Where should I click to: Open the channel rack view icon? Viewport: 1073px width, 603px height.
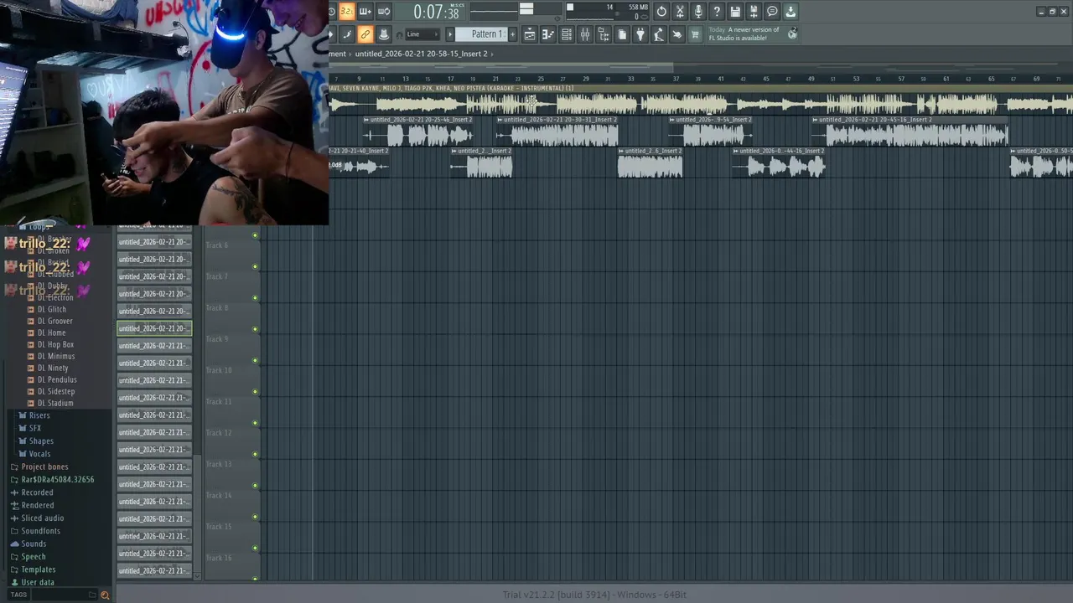tap(567, 34)
